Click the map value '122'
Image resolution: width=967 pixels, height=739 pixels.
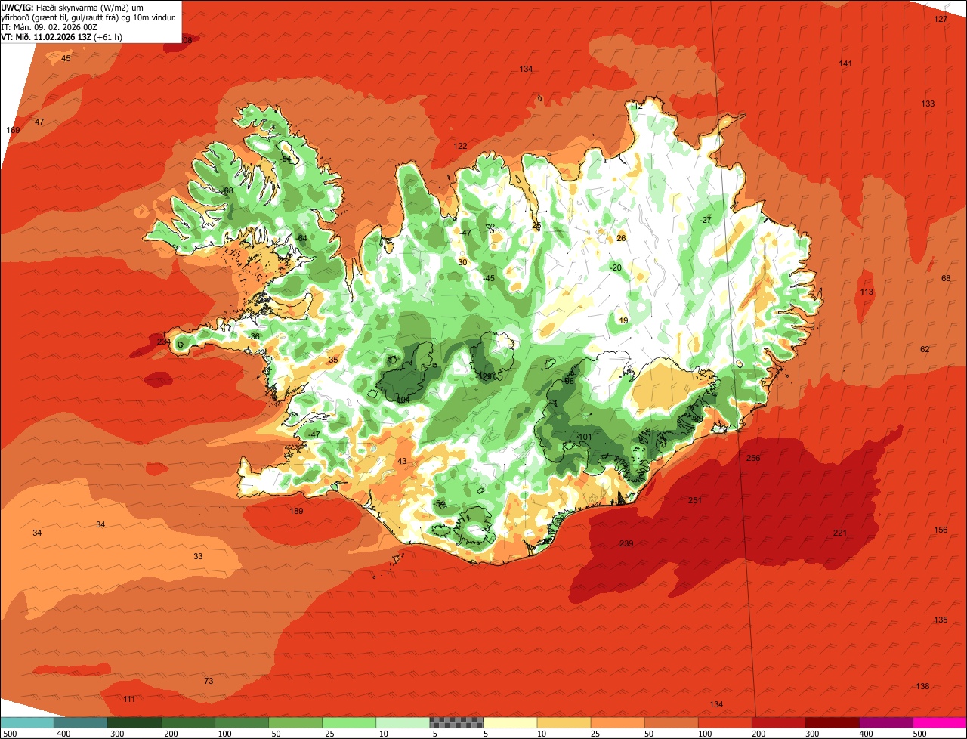pos(460,146)
